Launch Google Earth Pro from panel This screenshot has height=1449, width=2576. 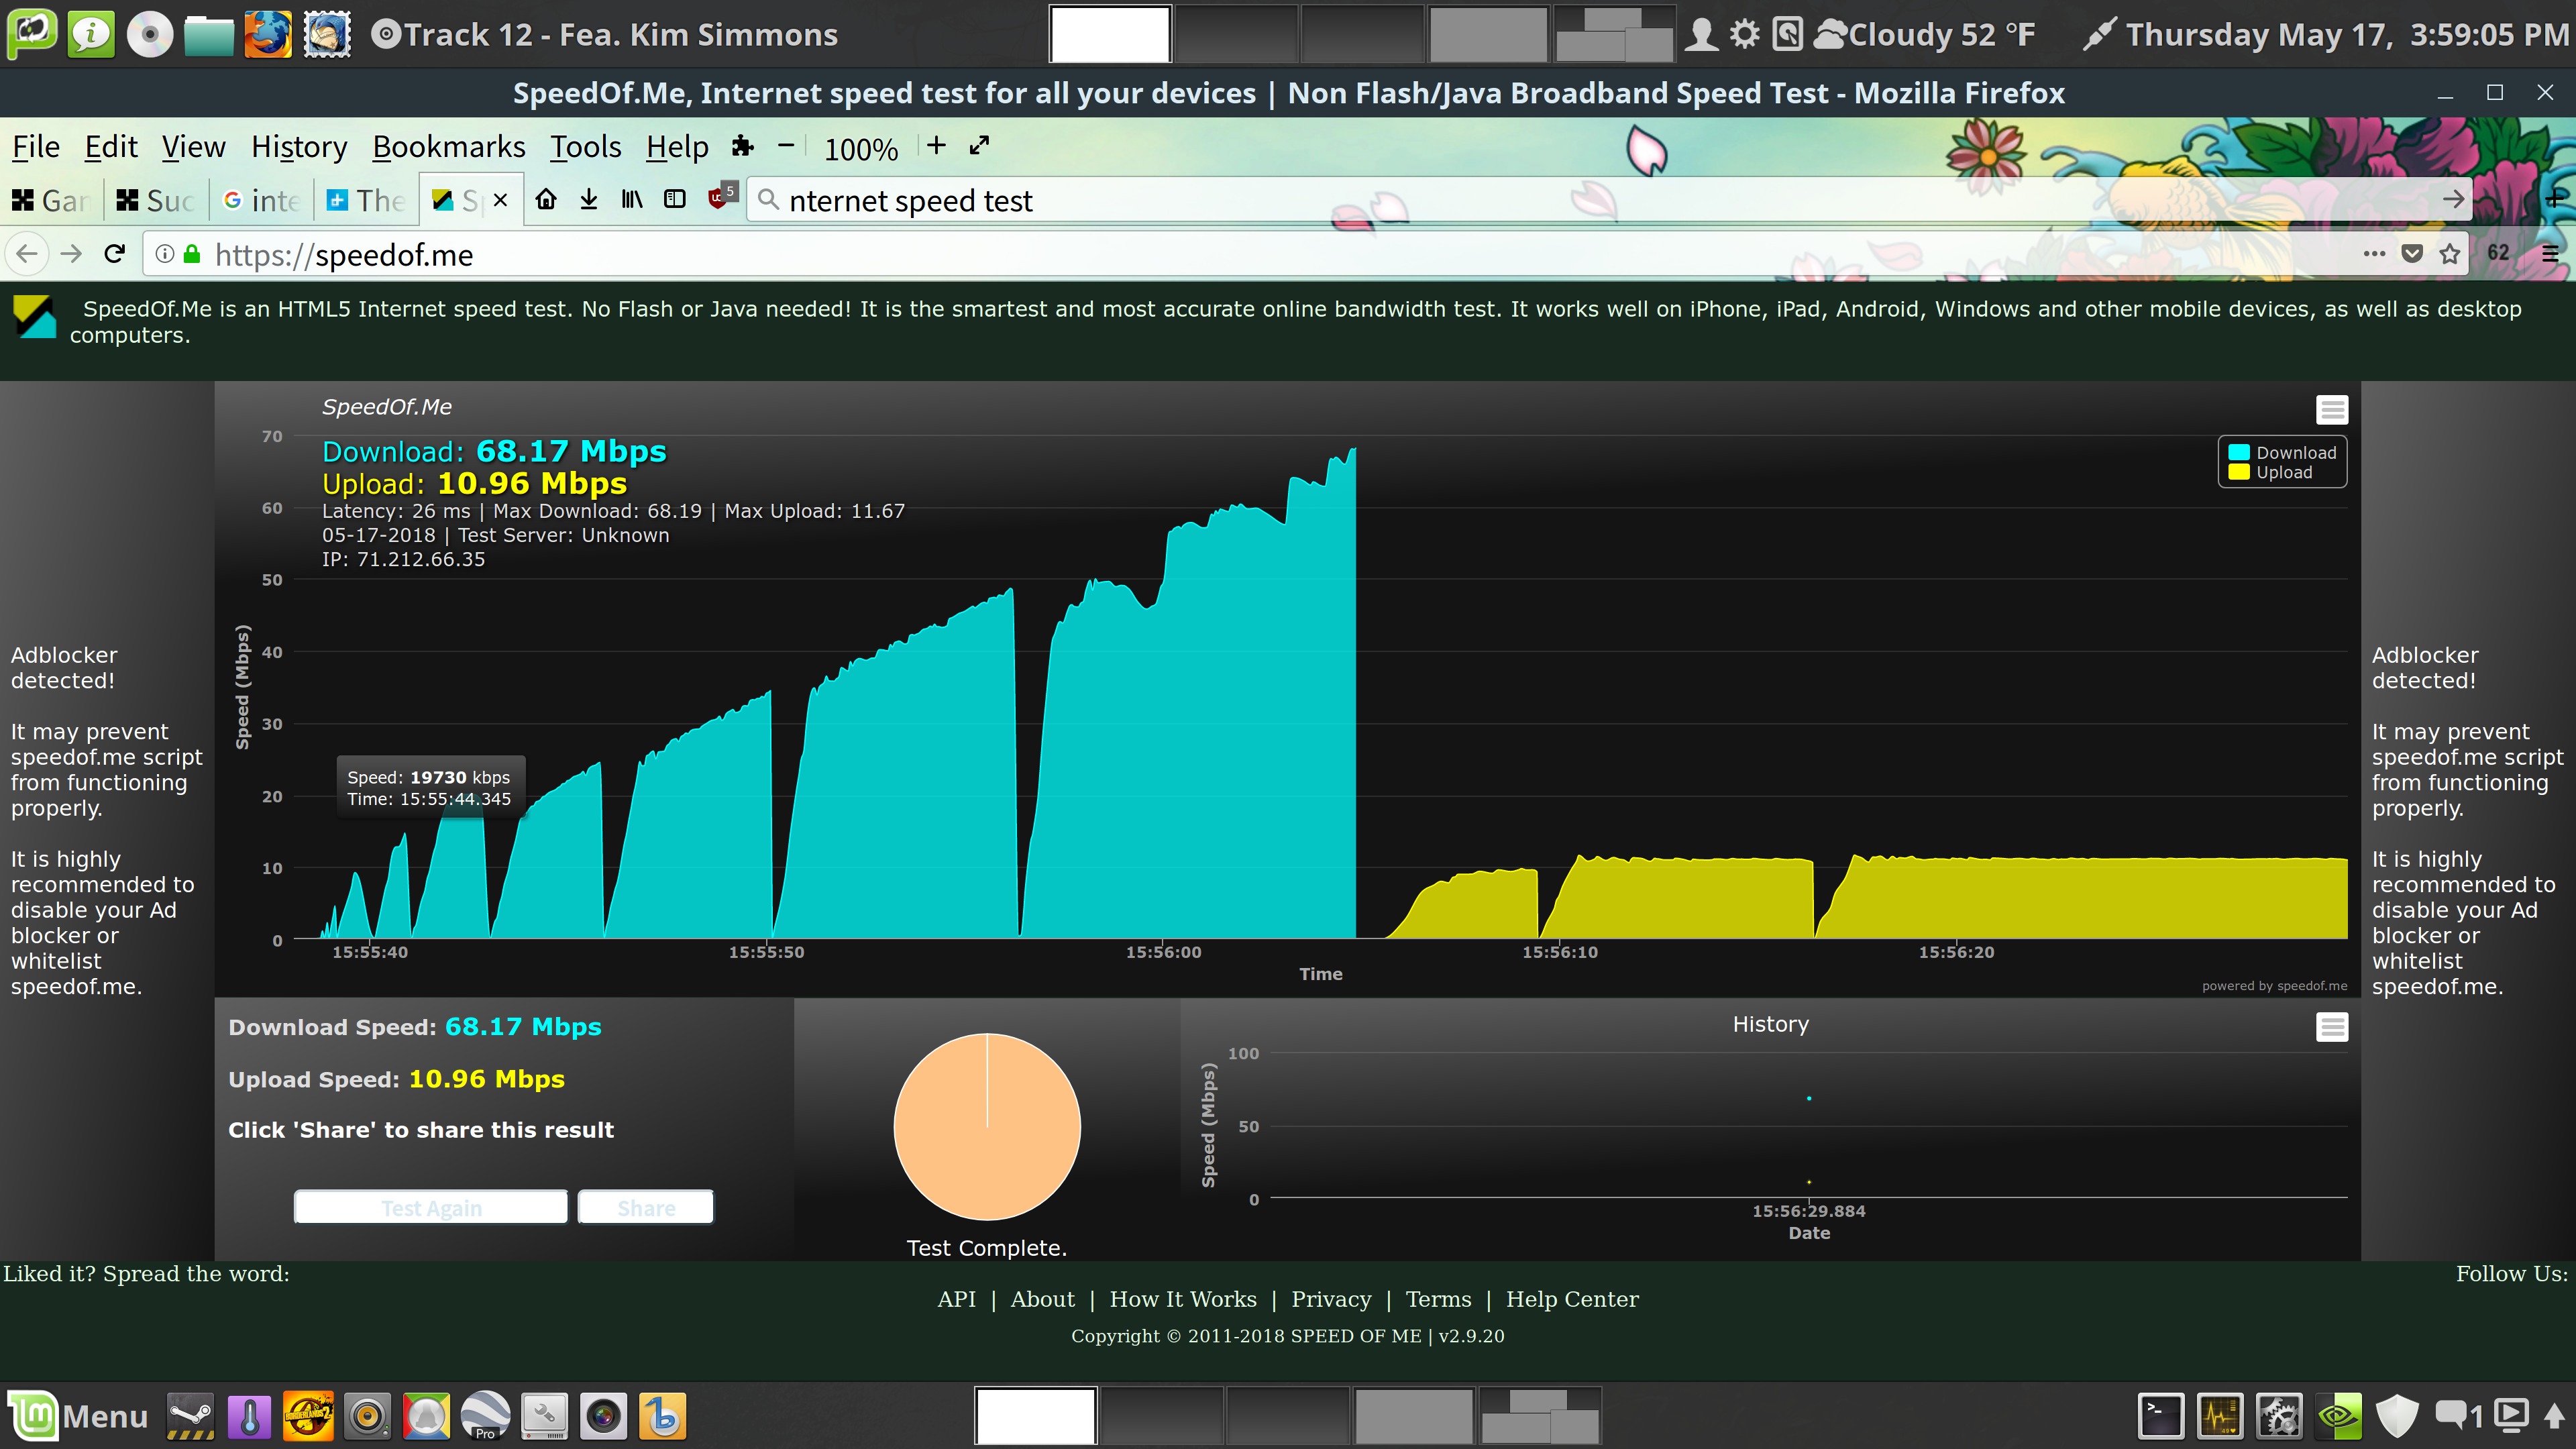point(485,1416)
